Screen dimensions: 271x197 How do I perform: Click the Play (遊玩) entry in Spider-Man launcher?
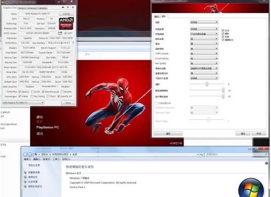(40, 117)
